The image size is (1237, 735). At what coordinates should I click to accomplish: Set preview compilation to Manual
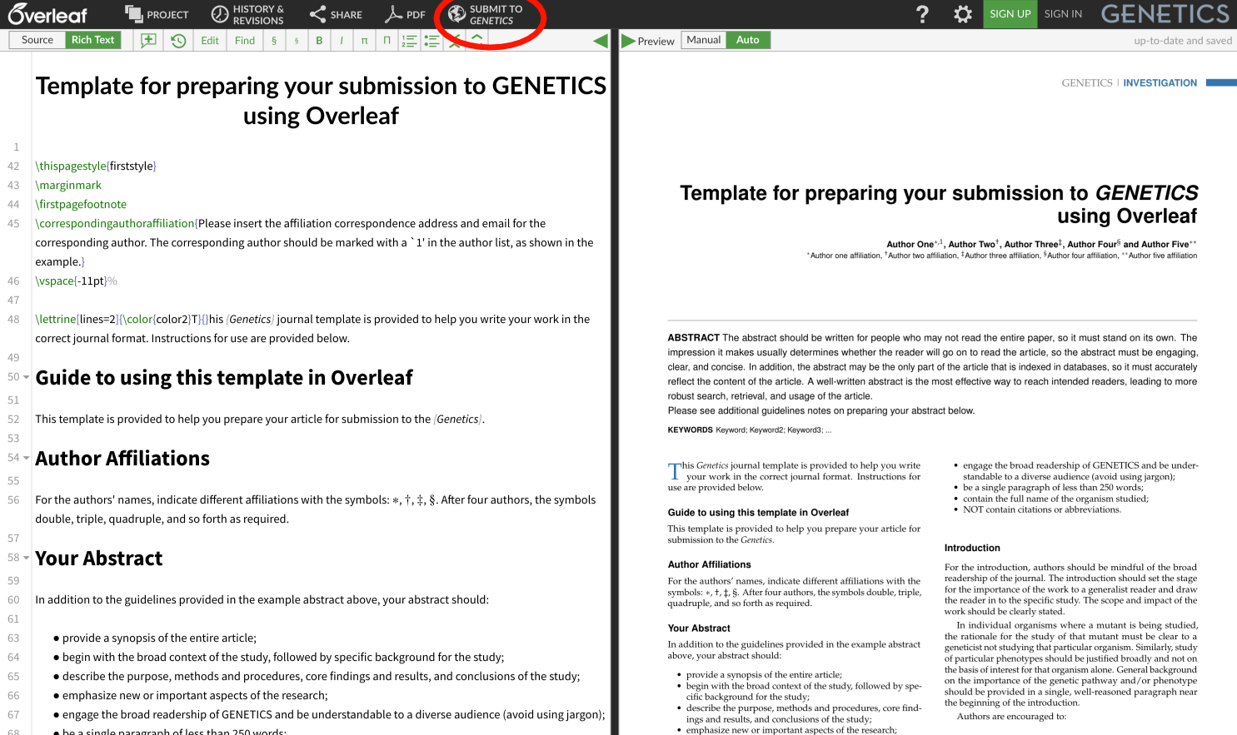point(704,40)
